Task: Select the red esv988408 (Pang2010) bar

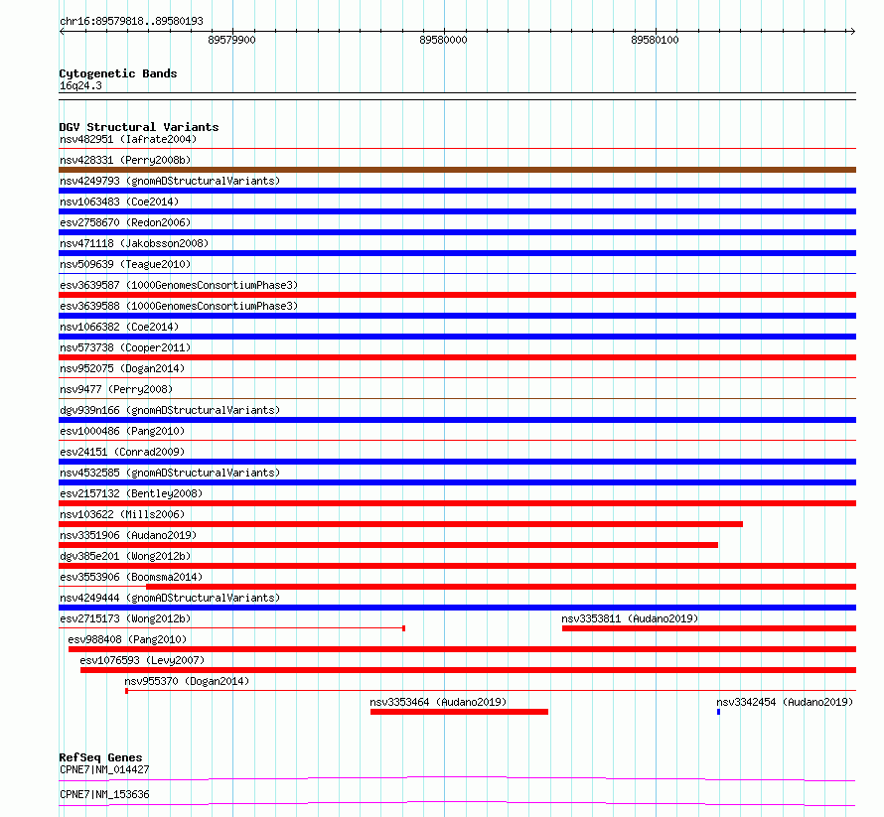Action: coord(462,649)
